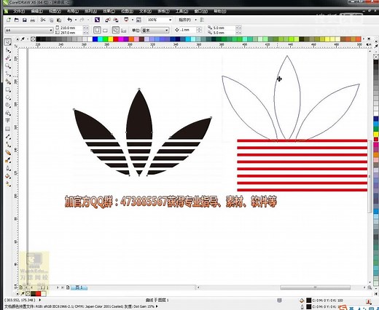Click the page height 297.0 mm field
Viewport: 379px width, 310px height.
[71, 33]
